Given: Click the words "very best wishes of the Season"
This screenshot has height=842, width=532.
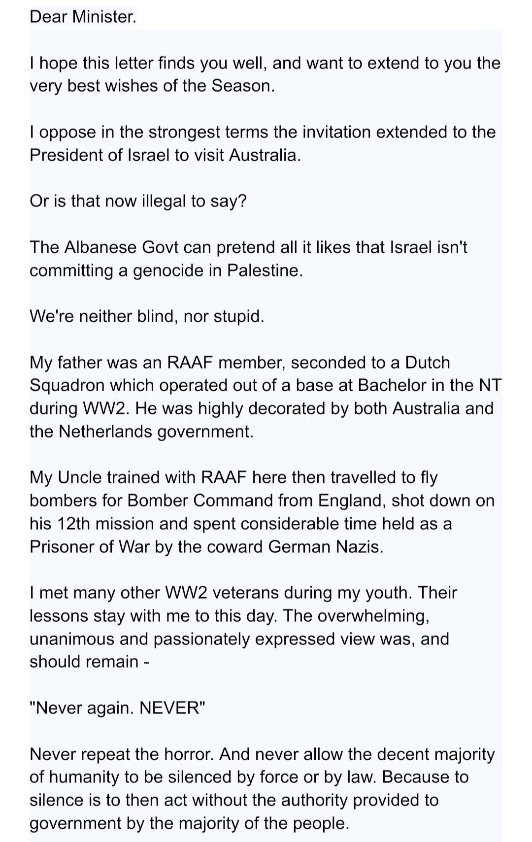Looking at the screenshot, I should click(x=152, y=86).
